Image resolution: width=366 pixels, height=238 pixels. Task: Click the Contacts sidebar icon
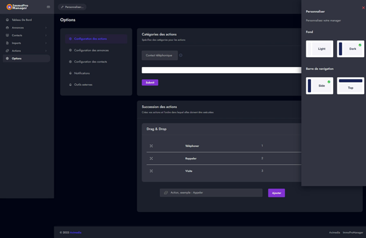click(7, 35)
